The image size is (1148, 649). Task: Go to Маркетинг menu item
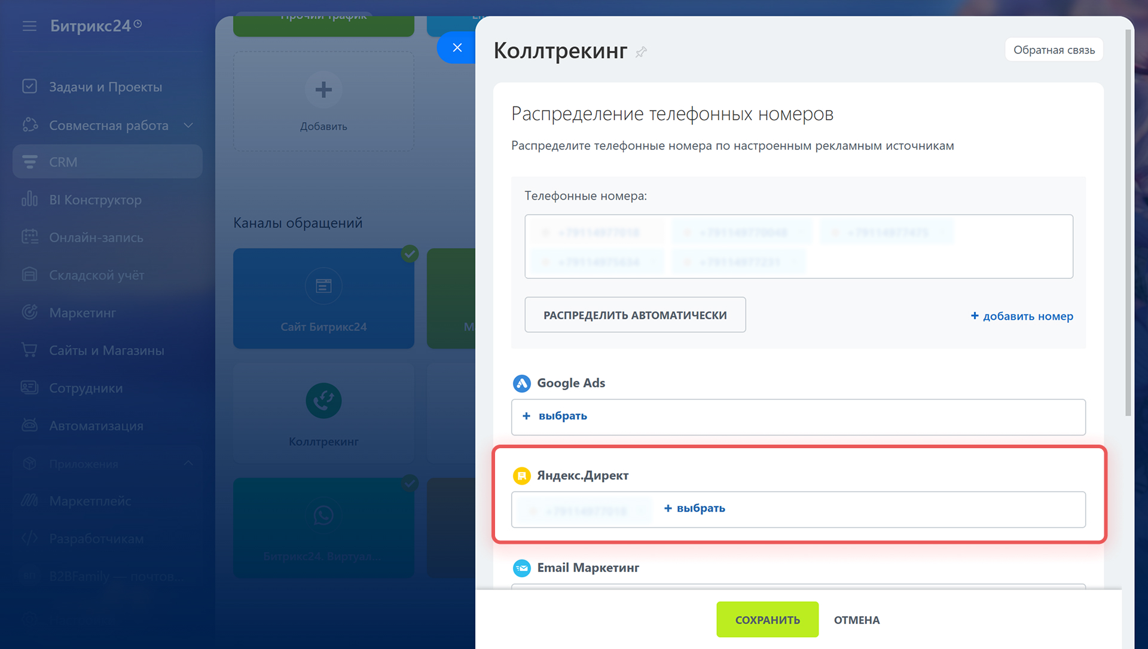click(83, 313)
